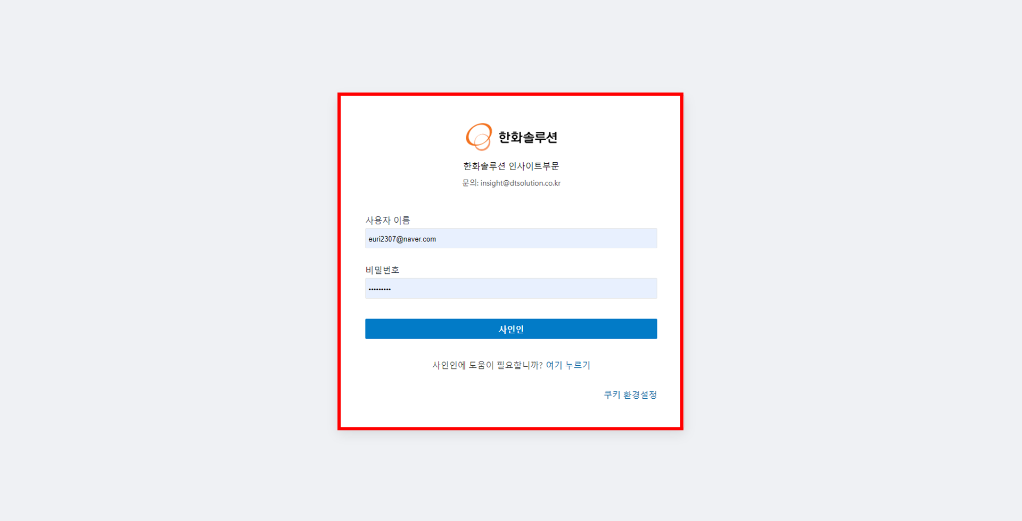Open the 쿠키 환경설정 link
The image size is (1022, 521).
coord(630,394)
